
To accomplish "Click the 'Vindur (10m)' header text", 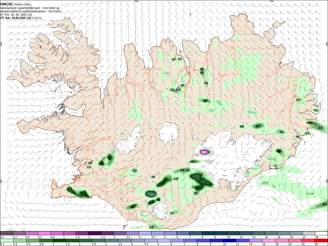I will (x=23, y=4).
